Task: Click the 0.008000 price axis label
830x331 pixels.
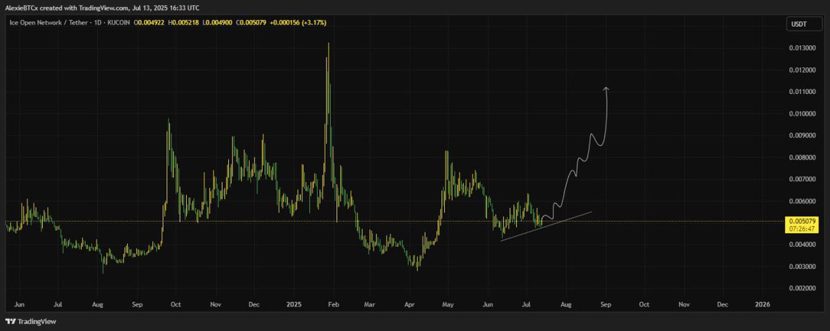Action: point(801,158)
